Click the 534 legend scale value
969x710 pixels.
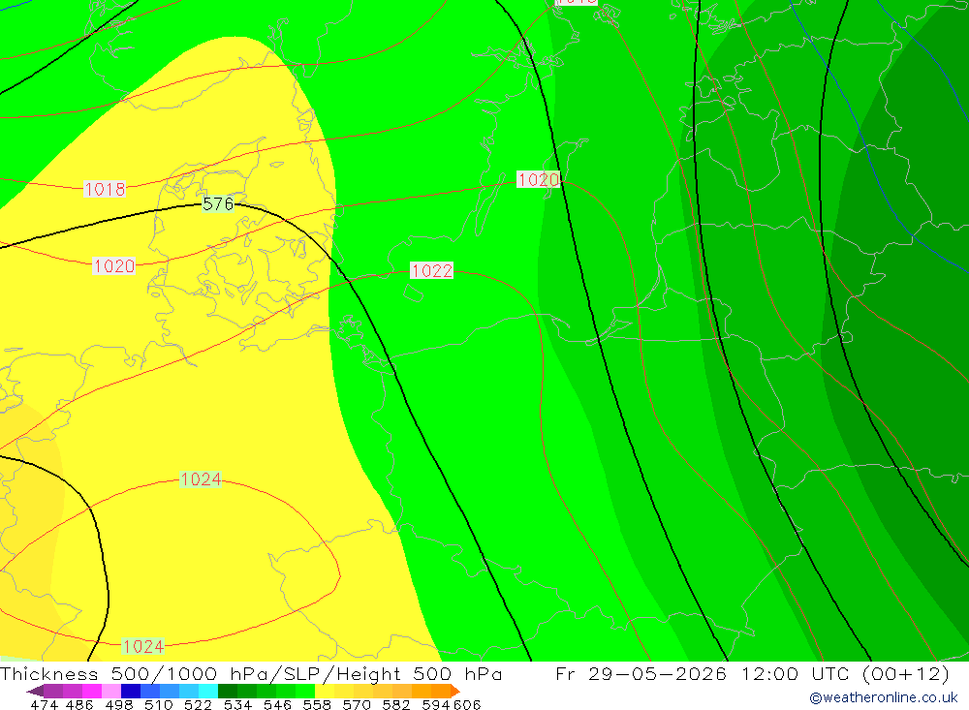pos(238,704)
